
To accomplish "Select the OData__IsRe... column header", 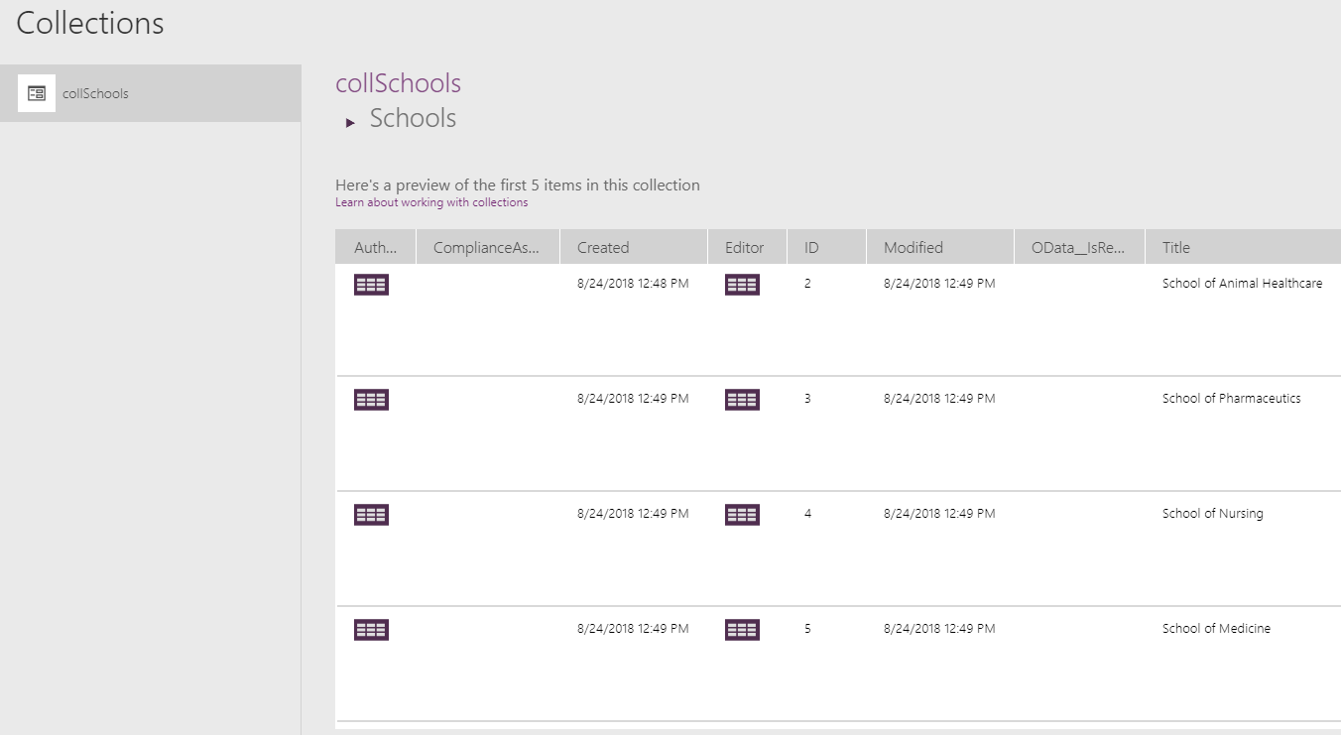I will (1078, 248).
